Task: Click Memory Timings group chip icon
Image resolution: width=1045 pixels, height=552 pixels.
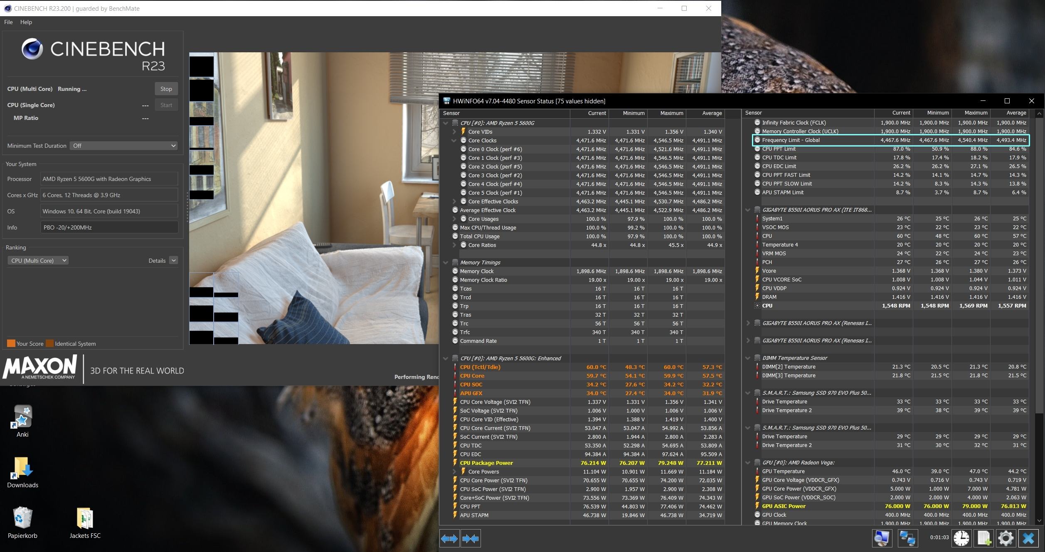Action: pyautogui.click(x=455, y=262)
